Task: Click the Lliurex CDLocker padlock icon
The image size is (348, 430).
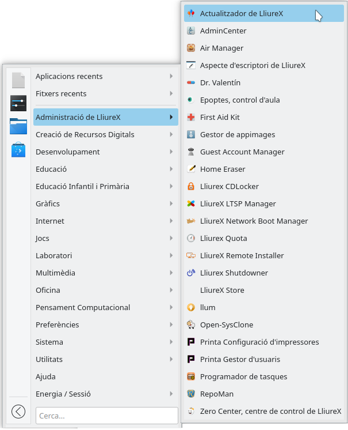Action: point(191,186)
